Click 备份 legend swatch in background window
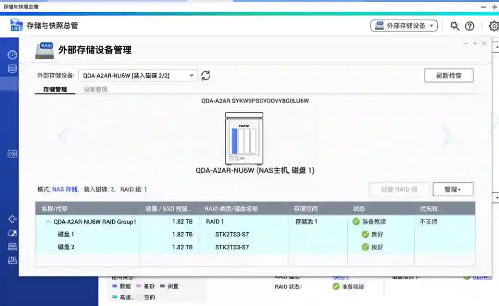 click(139, 286)
